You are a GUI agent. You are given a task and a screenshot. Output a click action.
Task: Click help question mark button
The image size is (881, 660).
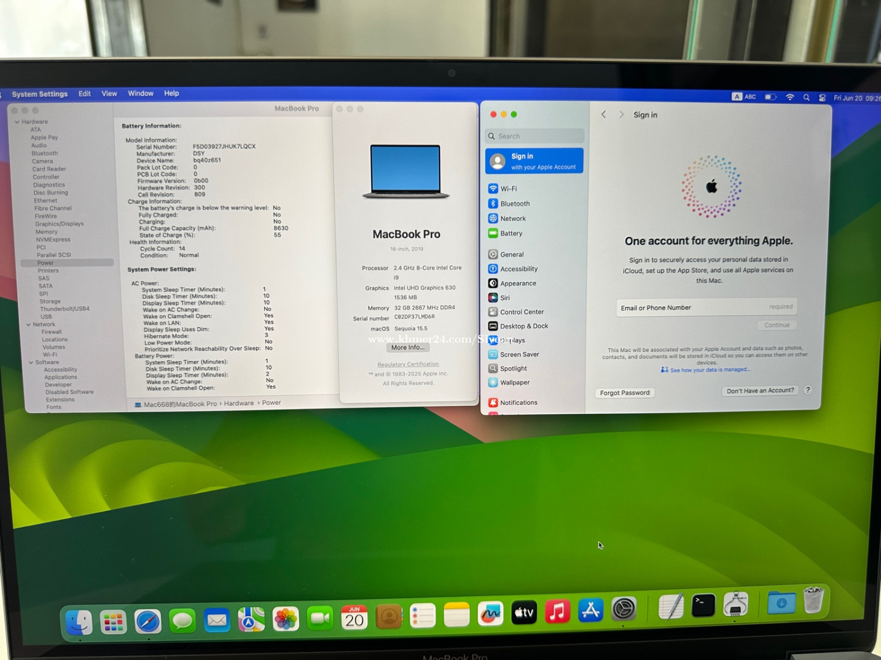pos(808,390)
